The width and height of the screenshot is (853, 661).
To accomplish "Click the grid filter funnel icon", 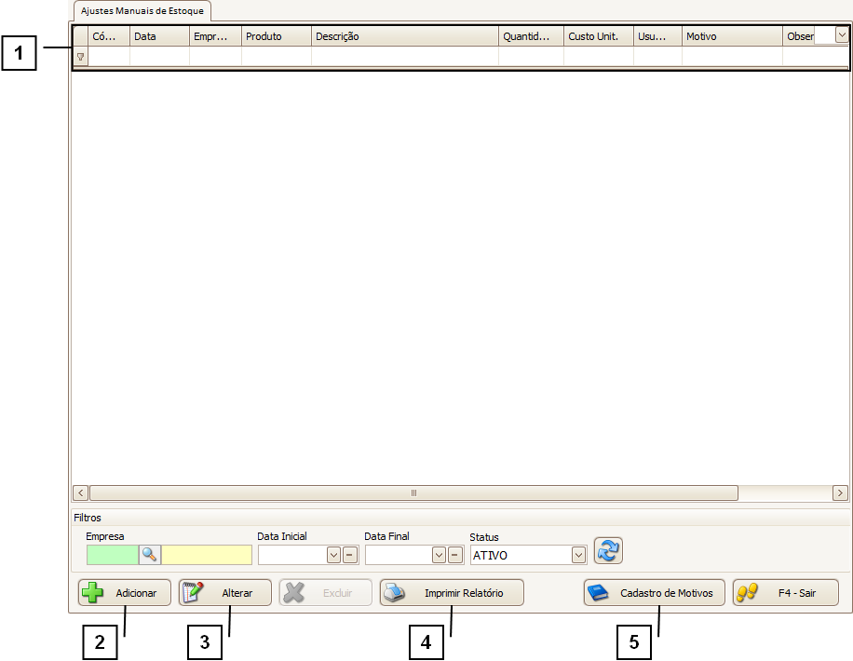I will click(x=80, y=58).
